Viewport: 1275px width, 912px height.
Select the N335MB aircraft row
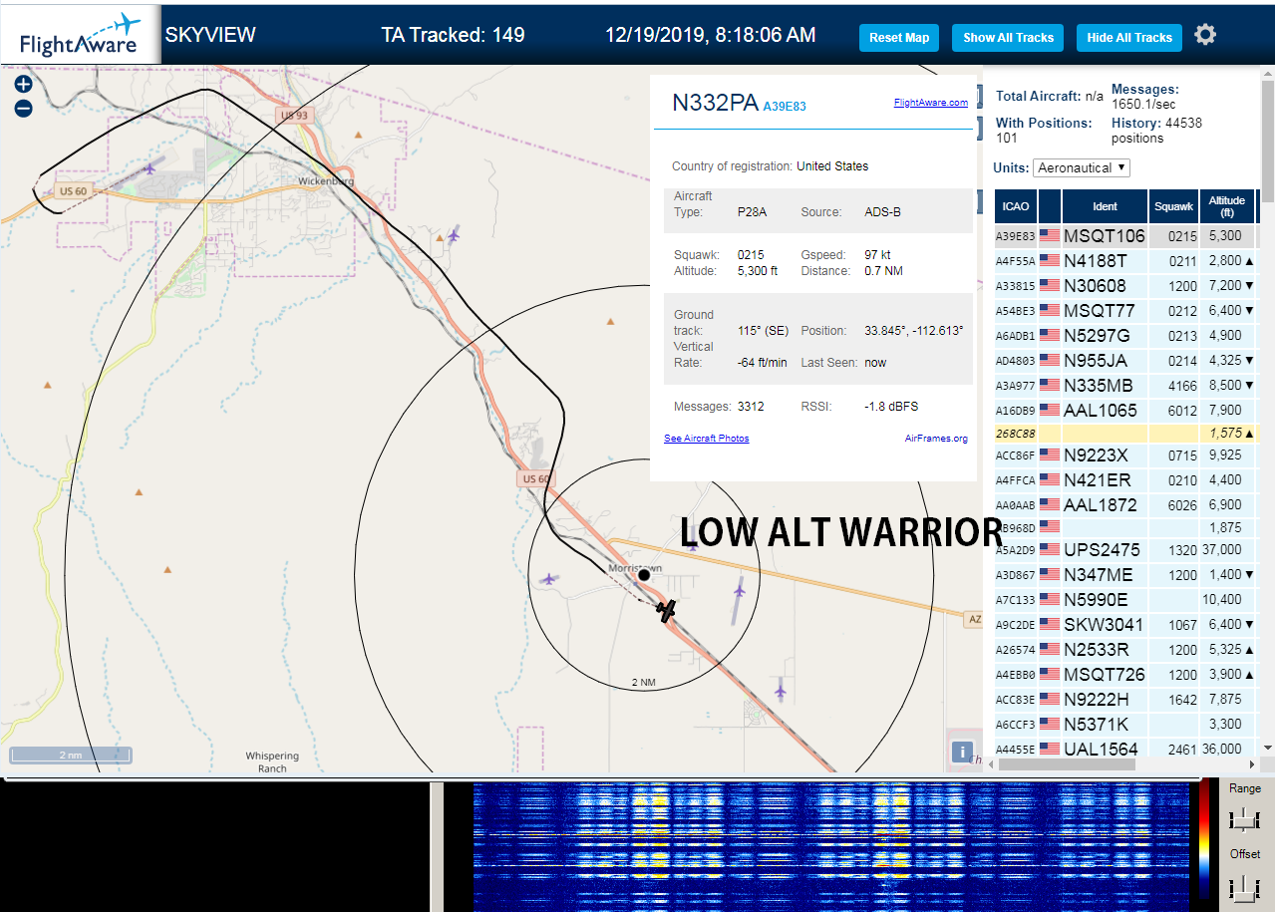(x=1125, y=385)
